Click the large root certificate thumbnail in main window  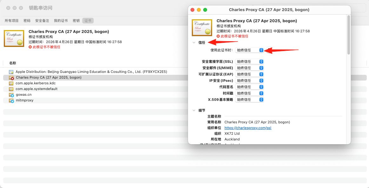tap(14, 38)
